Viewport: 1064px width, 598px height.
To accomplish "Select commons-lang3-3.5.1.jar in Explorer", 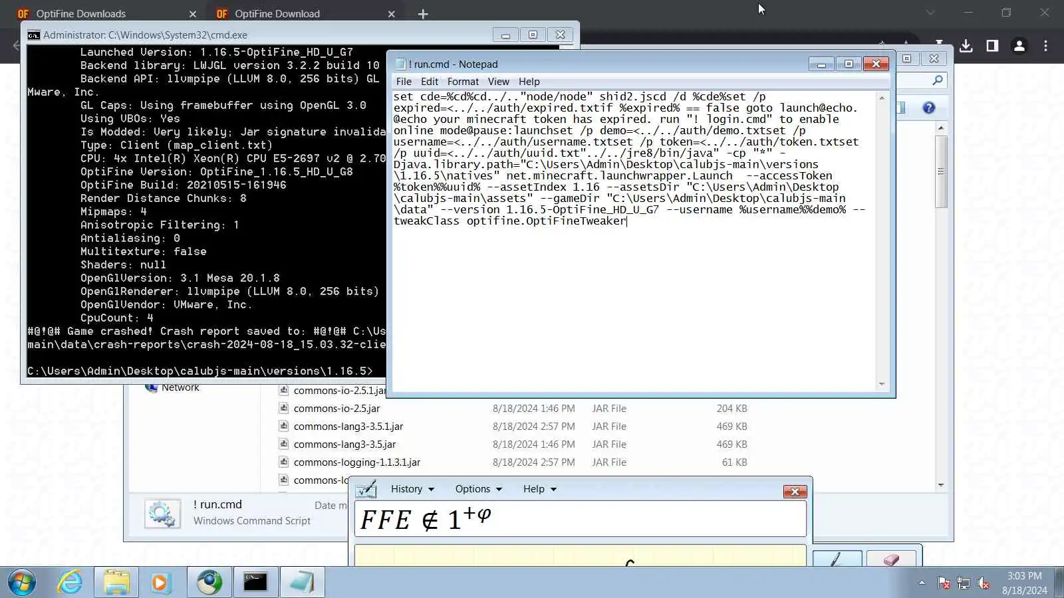I will click(348, 427).
